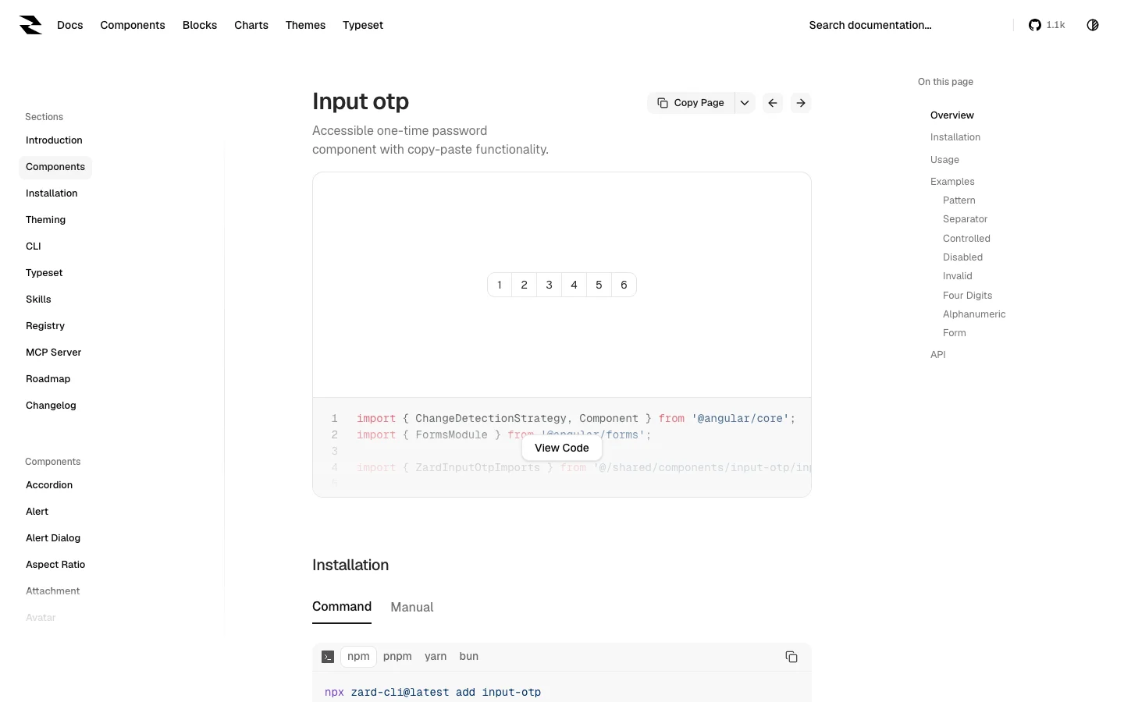Focus the Search documentation field

coord(904,25)
